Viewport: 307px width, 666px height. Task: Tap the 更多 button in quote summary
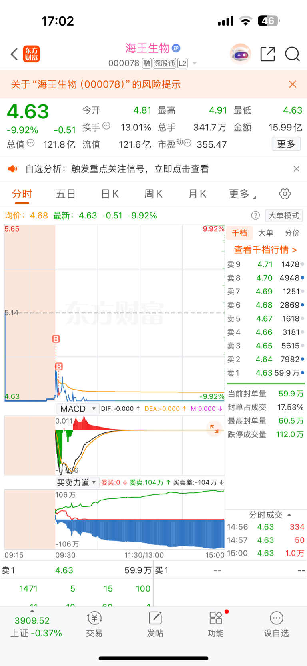286,144
